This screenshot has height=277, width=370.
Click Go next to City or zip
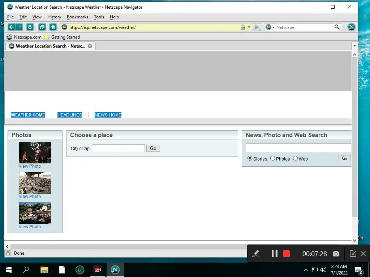coord(153,148)
